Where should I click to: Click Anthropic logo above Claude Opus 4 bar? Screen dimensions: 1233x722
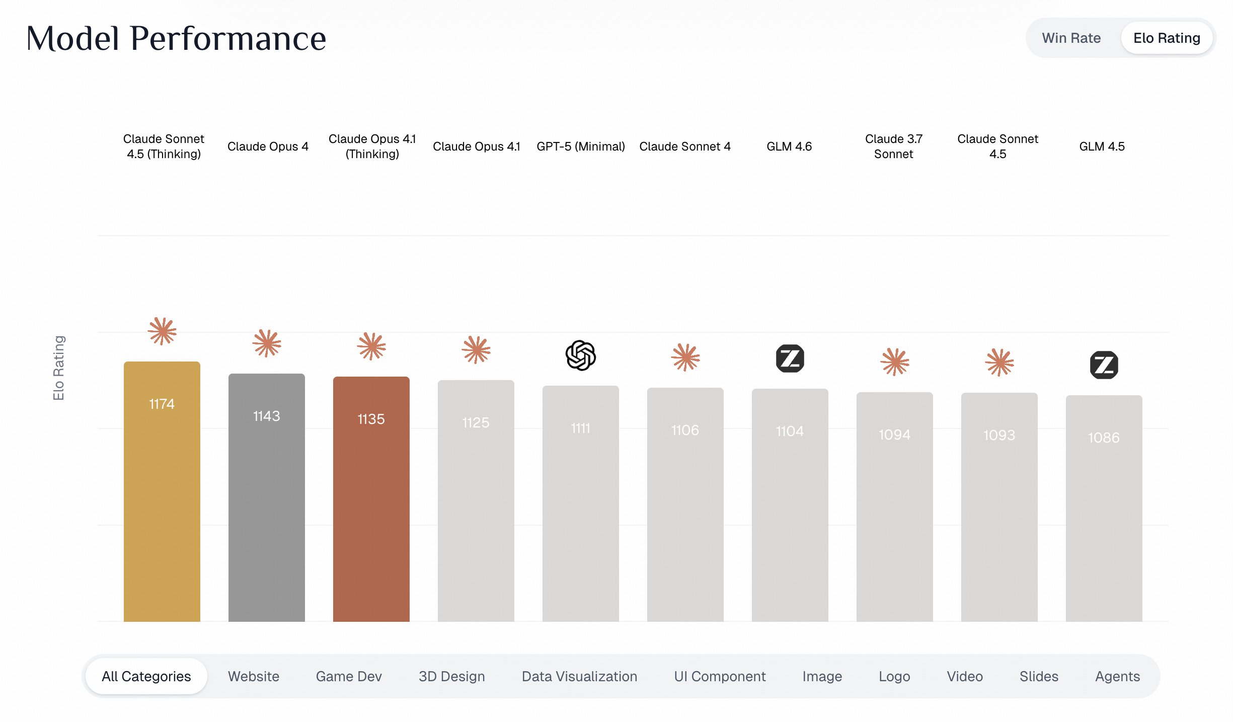[267, 343]
